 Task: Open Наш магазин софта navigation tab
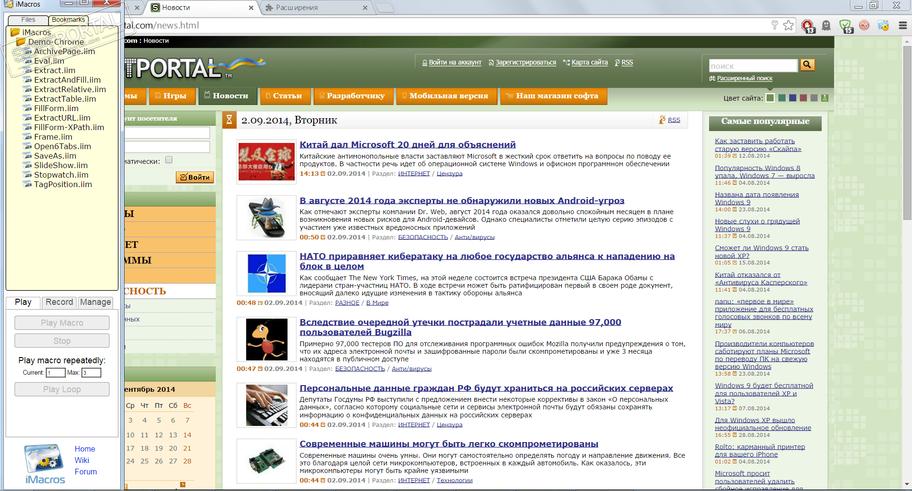click(554, 96)
